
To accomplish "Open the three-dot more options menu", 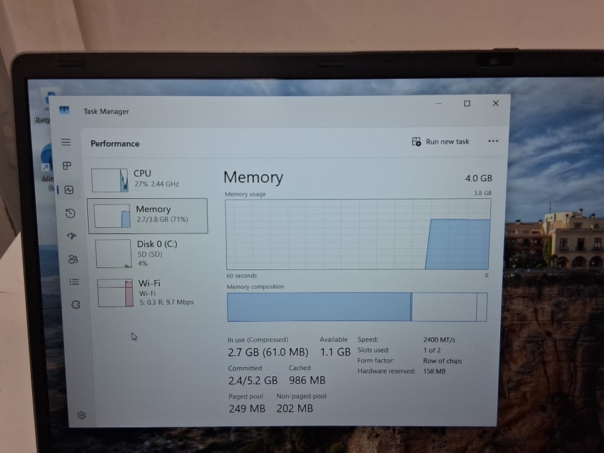I will [x=493, y=141].
